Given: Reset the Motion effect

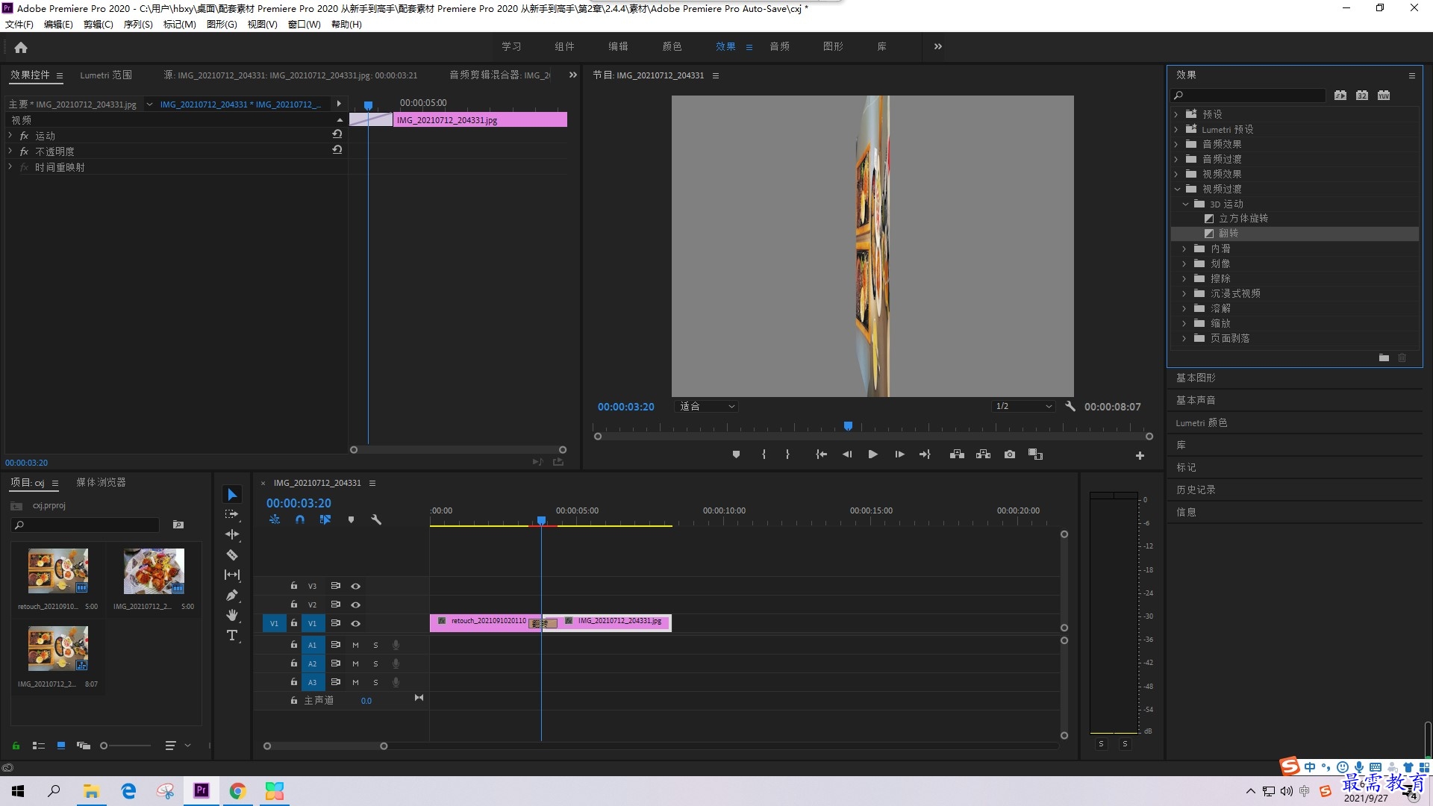Looking at the screenshot, I should 337,134.
